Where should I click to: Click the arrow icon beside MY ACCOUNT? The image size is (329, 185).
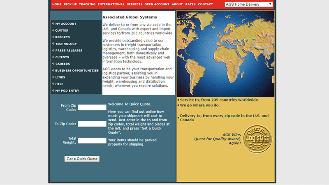point(53,23)
